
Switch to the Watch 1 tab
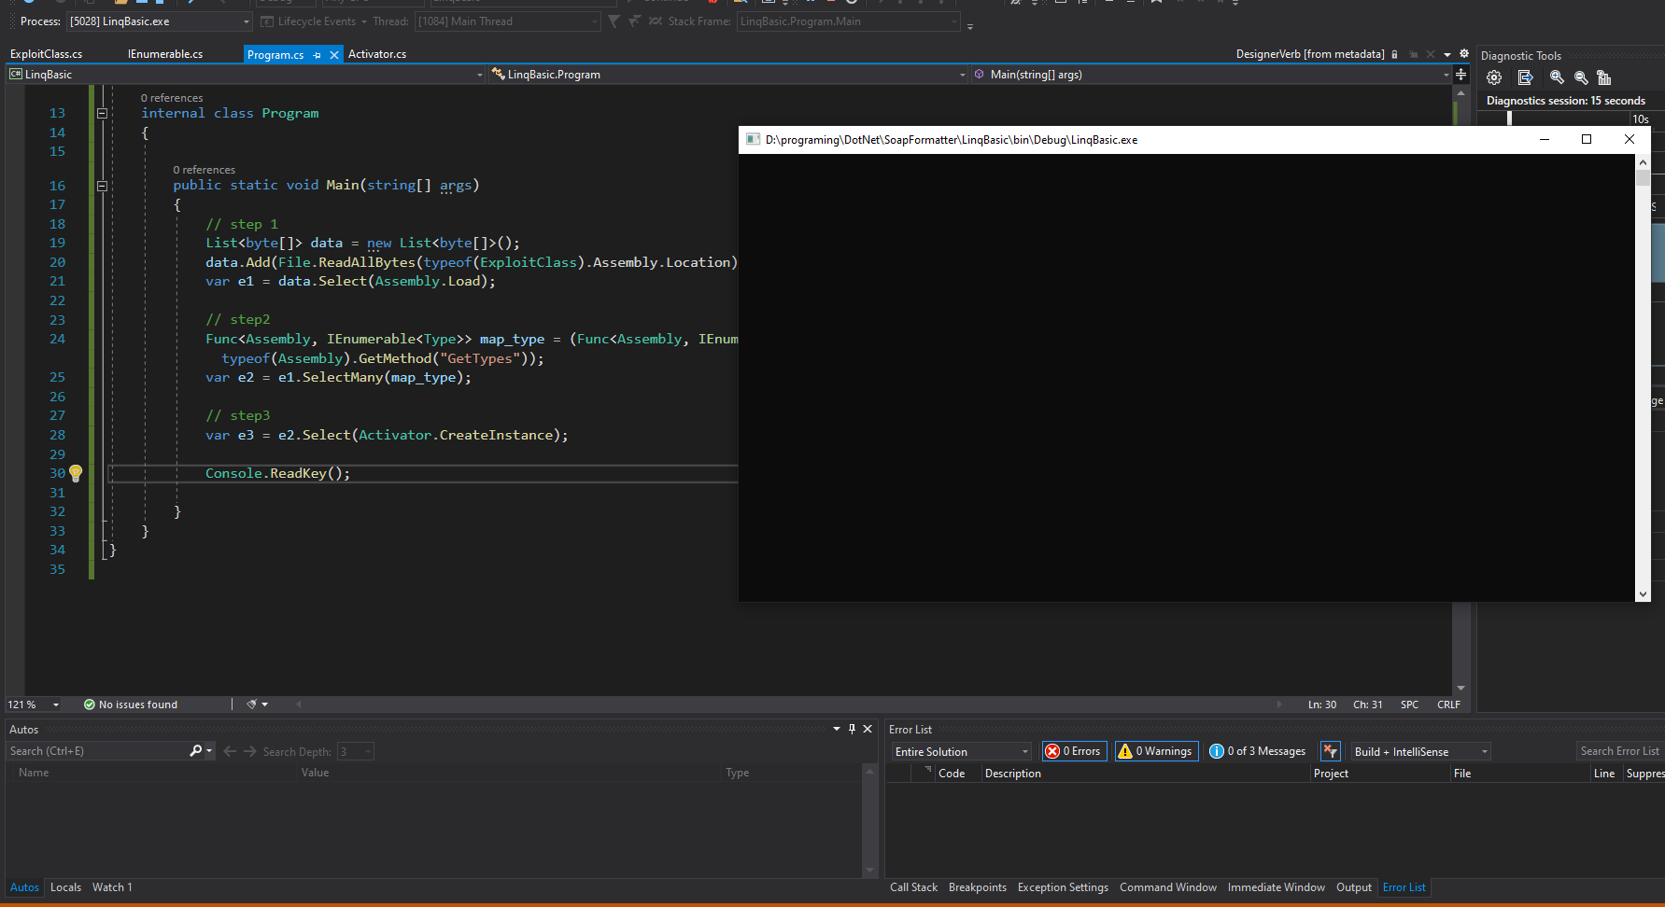coord(112,887)
